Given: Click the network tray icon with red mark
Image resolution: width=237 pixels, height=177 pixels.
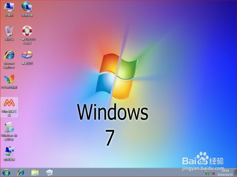Looking at the screenshot, I should tap(213, 173).
